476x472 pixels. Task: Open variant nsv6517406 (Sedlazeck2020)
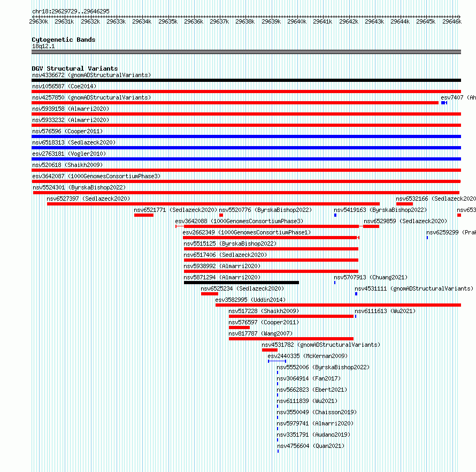pos(225,255)
